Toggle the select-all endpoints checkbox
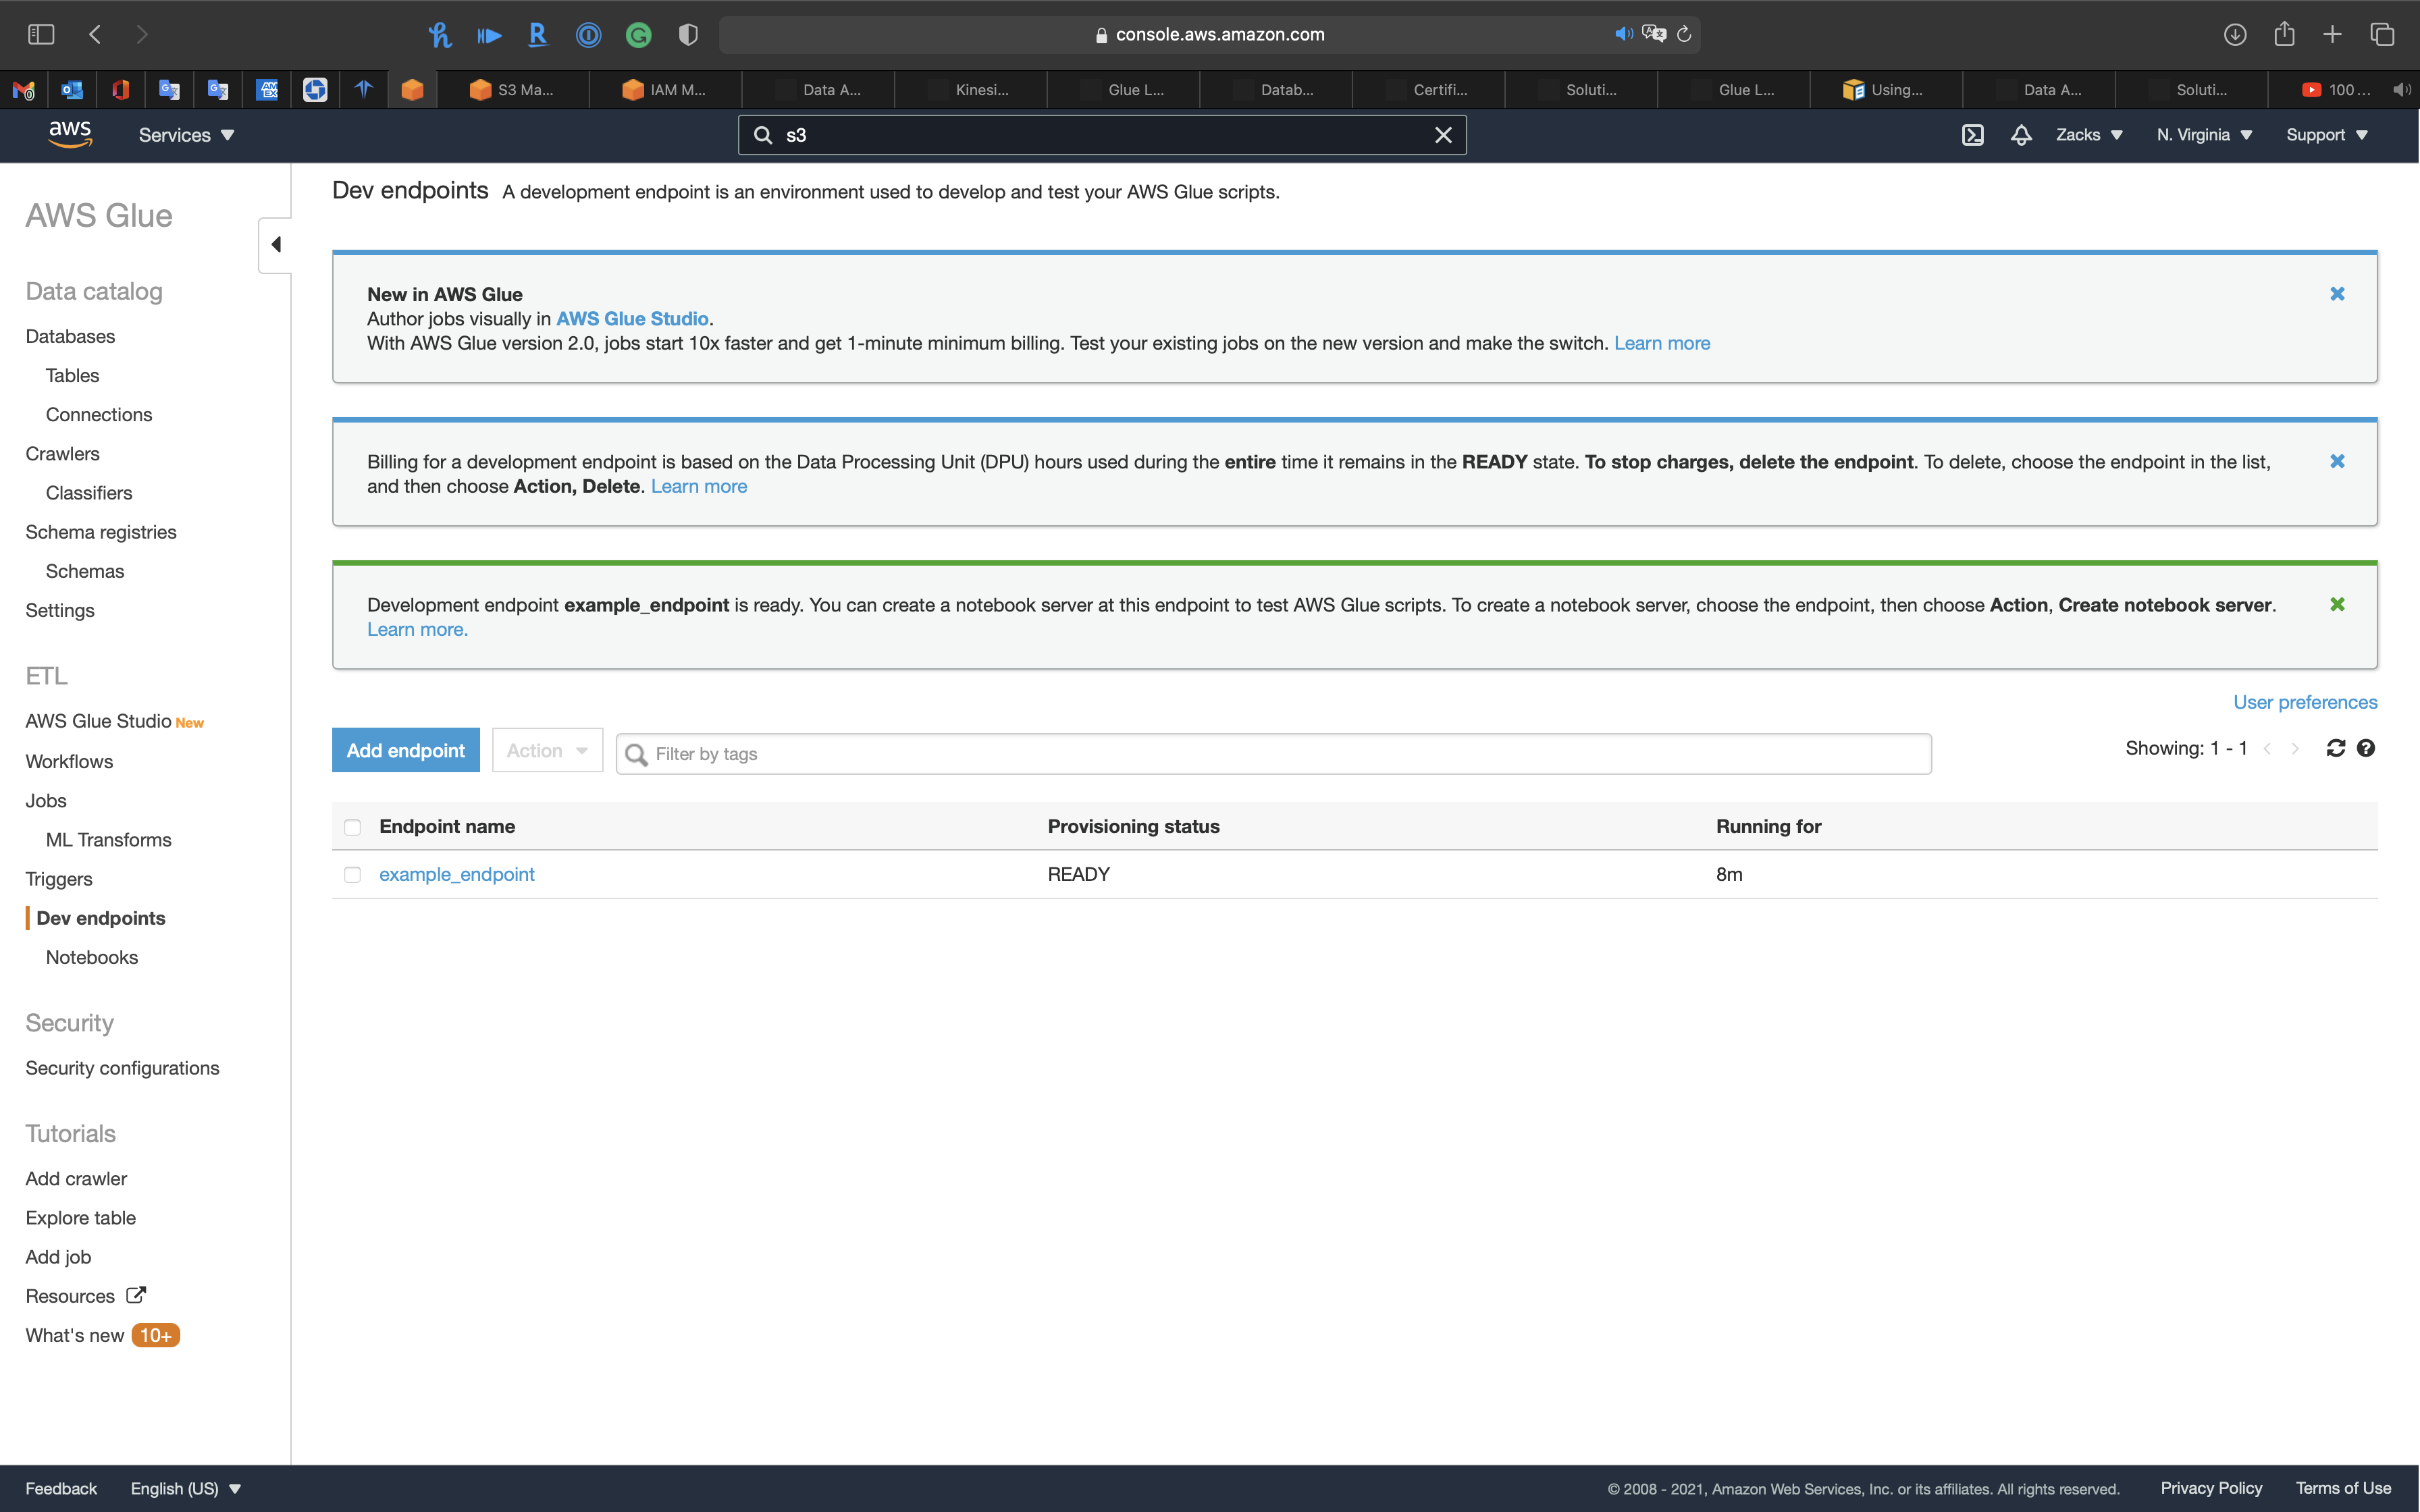 pyautogui.click(x=352, y=827)
